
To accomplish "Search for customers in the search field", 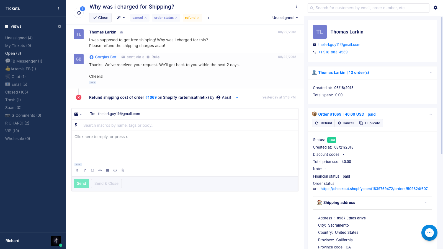I will [x=368, y=8].
